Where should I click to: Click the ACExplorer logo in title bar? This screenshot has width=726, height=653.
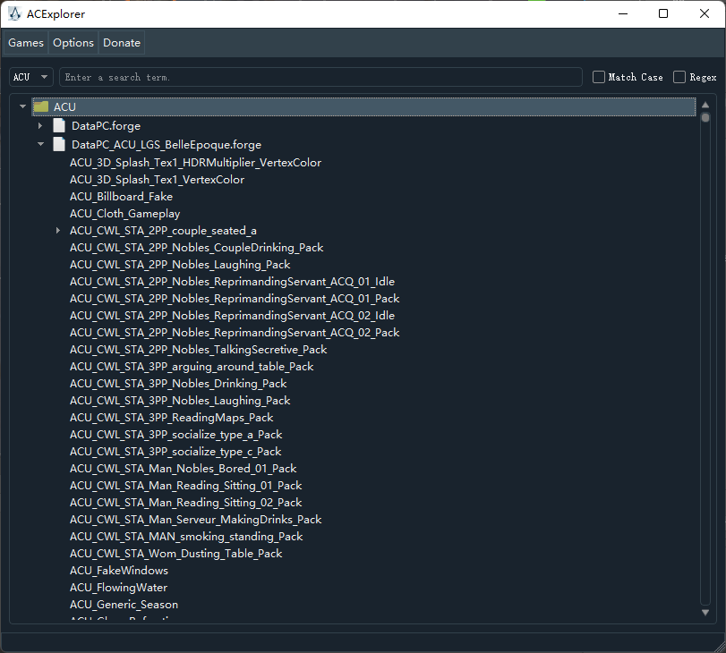[x=15, y=14]
